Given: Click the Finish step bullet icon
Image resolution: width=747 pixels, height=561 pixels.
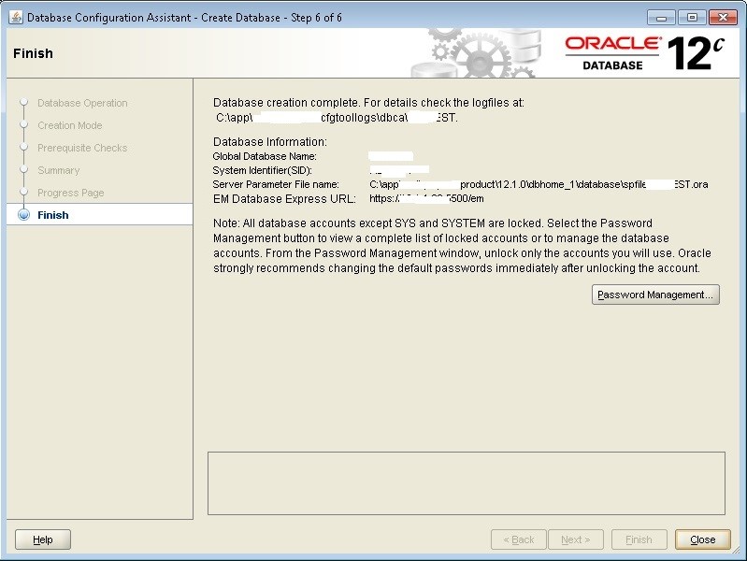Looking at the screenshot, I should (x=23, y=215).
